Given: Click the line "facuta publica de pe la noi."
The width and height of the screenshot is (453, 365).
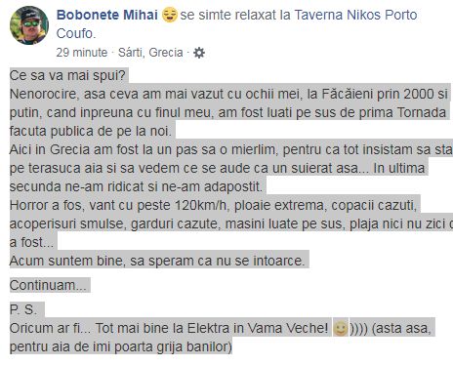Looking at the screenshot, I should [x=91, y=131].
